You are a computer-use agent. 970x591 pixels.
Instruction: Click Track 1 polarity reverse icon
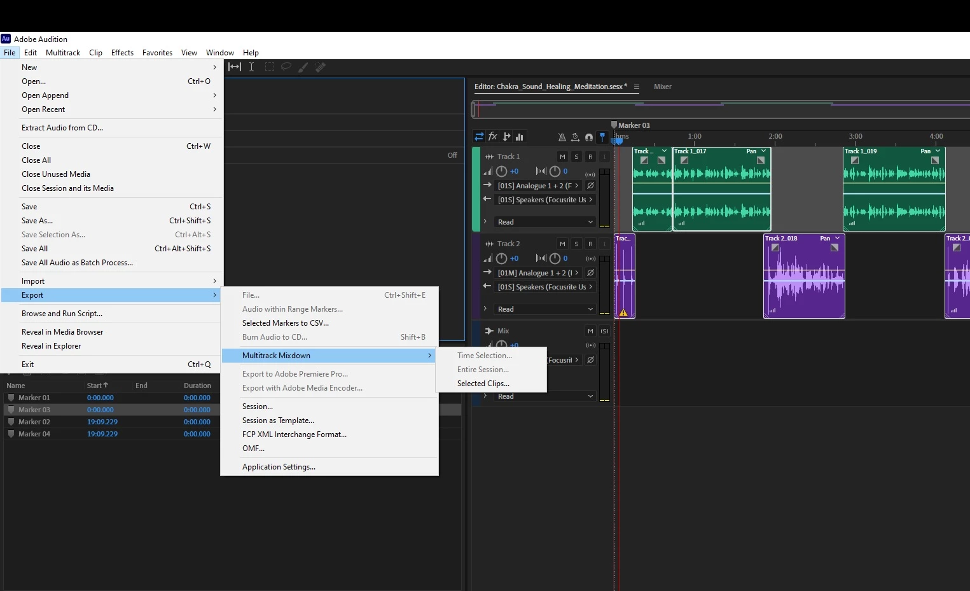[590, 186]
